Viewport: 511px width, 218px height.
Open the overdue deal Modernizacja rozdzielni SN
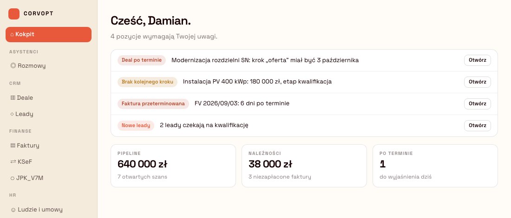point(478,60)
